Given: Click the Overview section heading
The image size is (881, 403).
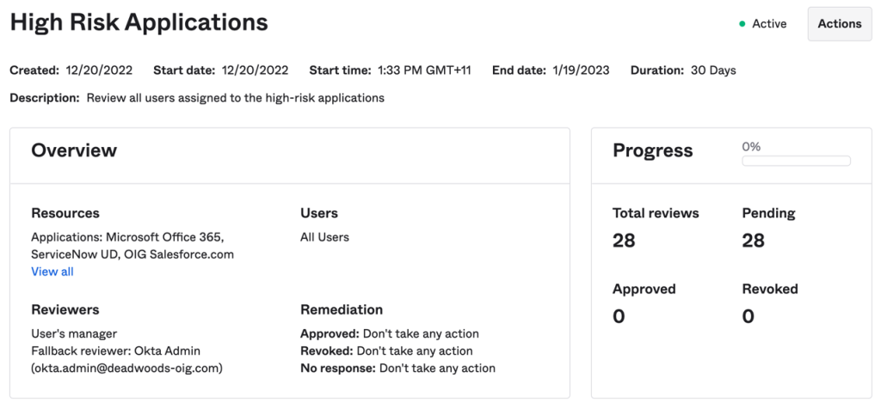Looking at the screenshot, I should (x=74, y=150).
